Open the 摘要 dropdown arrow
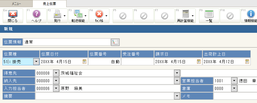The height and width of the screenshot is (103, 257). click(177, 96)
